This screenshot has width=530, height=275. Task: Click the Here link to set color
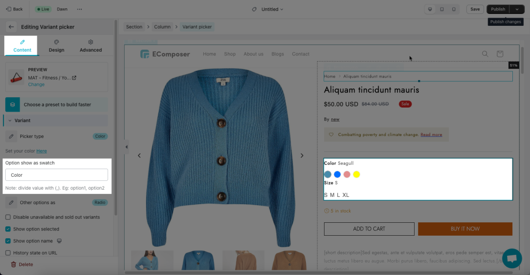(41, 151)
